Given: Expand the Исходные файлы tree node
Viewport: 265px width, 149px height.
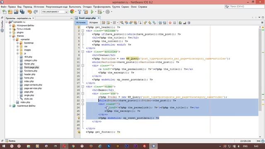Looking at the screenshot, I should click(x=10, y=26).
